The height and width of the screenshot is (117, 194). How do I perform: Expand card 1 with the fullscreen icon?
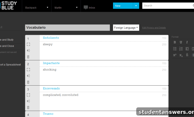coord(28,44)
